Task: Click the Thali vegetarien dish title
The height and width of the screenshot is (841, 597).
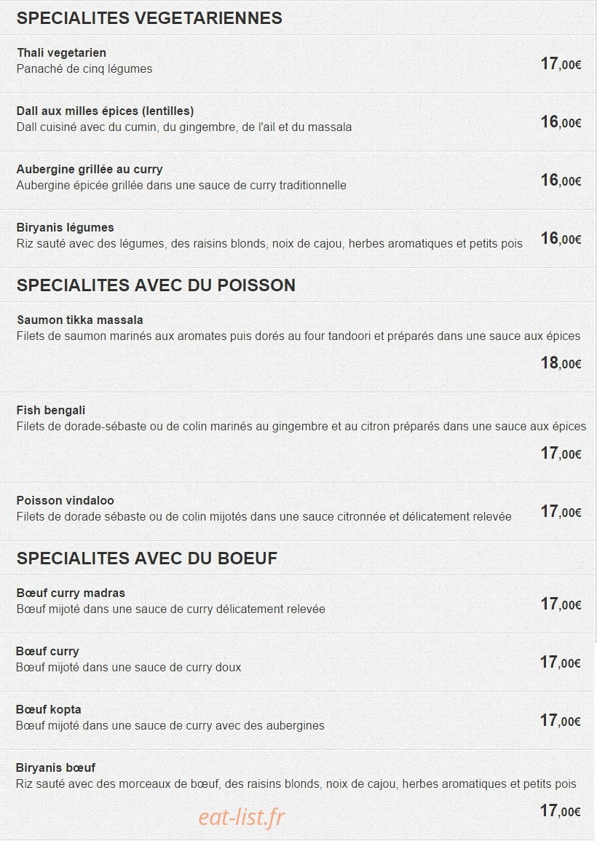Action: click(61, 52)
